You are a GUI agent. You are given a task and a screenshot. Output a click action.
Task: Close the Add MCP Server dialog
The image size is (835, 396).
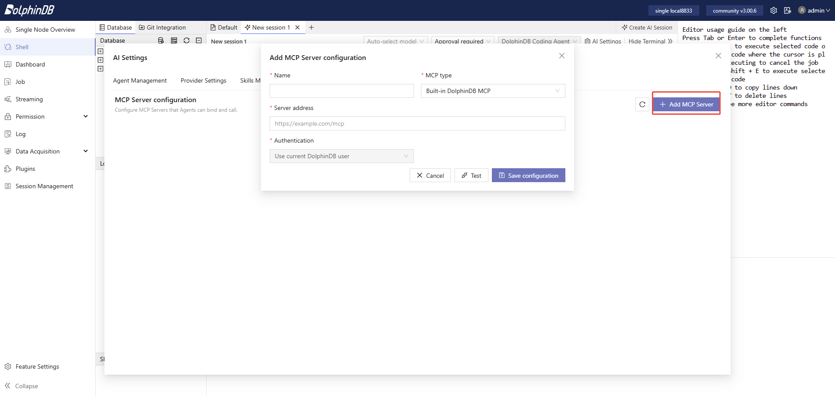pyautogui.click(x=562, y=56)
